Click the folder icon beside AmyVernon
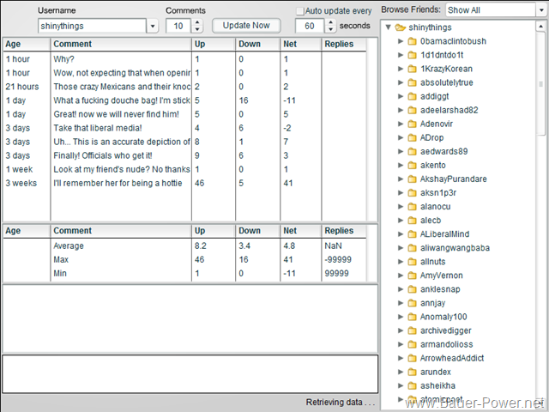This screenshot has width=549, height=412. tap(413, 275)
